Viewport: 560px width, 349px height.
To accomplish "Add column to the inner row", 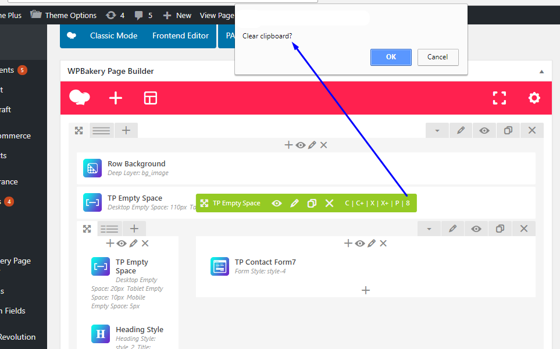I will [134, 229].
